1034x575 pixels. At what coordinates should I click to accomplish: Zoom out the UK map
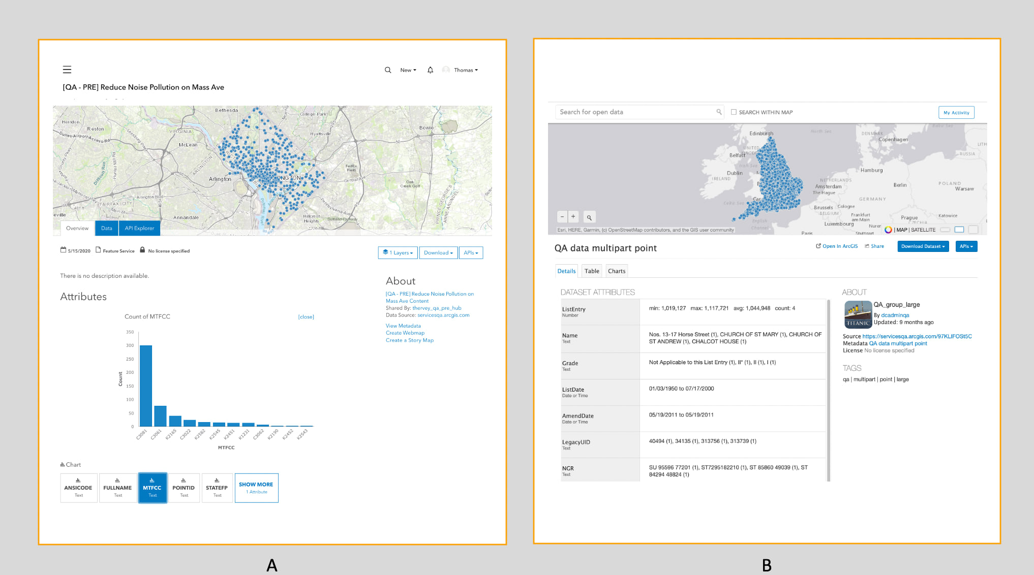562,217
